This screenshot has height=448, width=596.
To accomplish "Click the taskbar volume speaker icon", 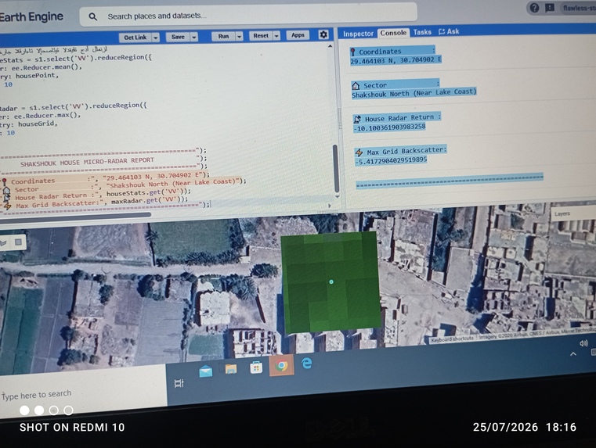I will click(x=583, y=343).
